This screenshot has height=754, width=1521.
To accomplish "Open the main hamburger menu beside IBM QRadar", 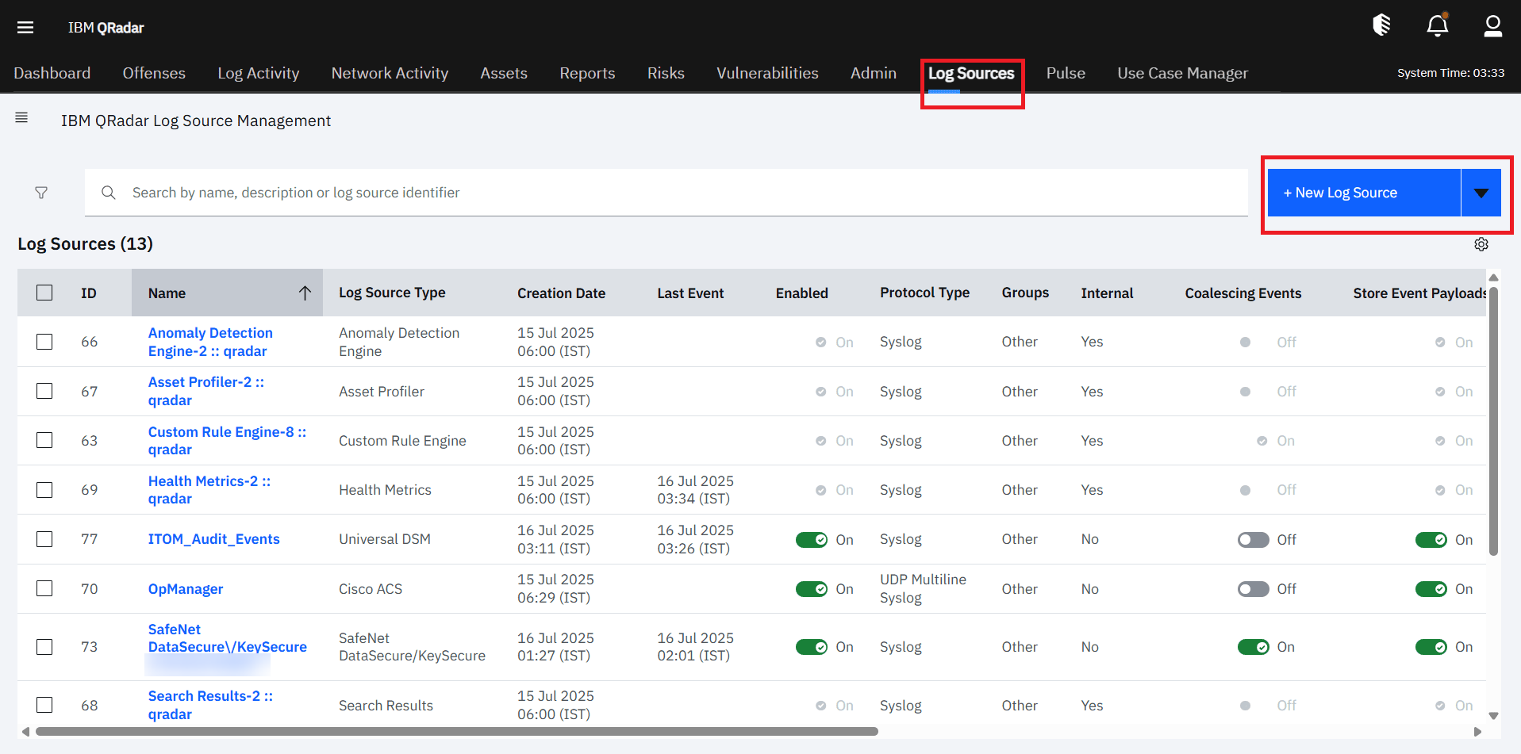I will (x=25, y=28).
